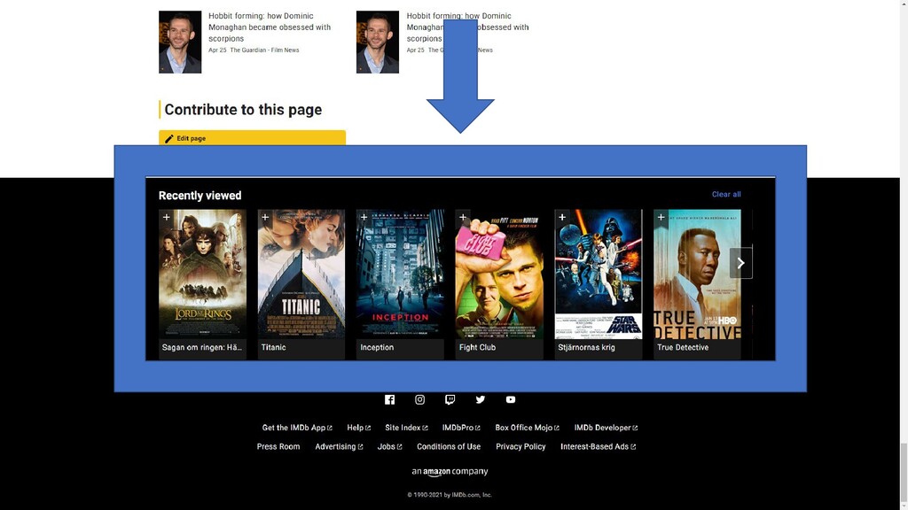
Task: Open the Star Wars poster
Action: pos(599,274)
